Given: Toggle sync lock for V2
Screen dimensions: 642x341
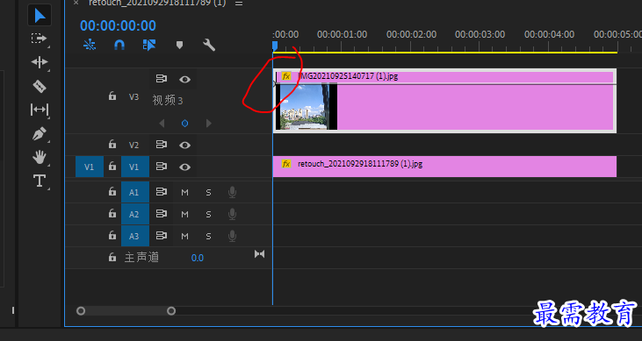Looking at the screenshot, I should (x=162, y=145).
